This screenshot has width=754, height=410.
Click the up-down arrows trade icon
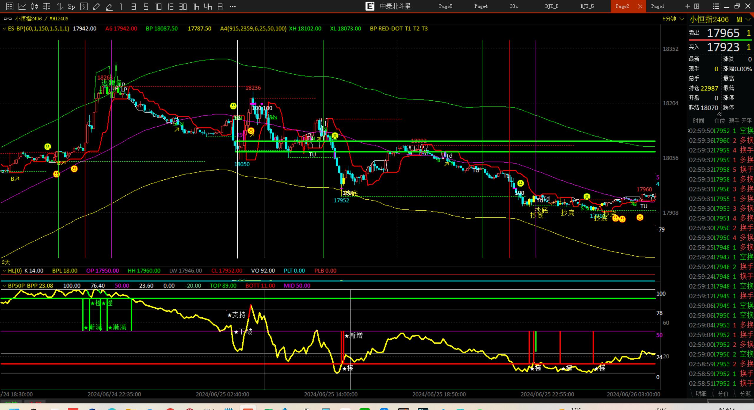tap(60, 6)
